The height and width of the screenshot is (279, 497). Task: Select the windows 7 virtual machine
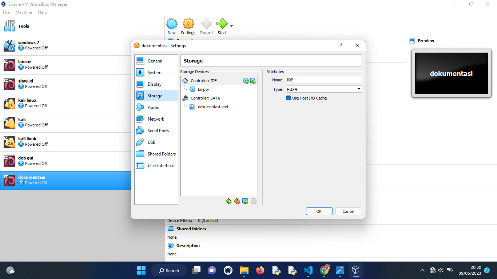click(82, 45)
